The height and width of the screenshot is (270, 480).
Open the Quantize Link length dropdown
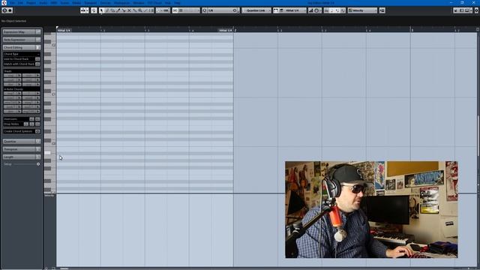click(x=256, y=10)
